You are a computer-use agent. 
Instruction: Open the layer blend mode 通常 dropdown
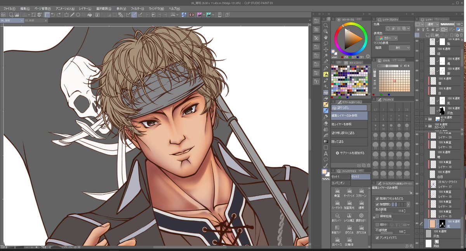432,24
